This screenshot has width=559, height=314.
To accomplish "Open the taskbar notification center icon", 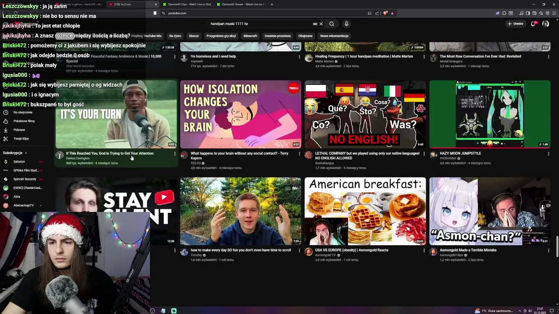I will 552,311.
